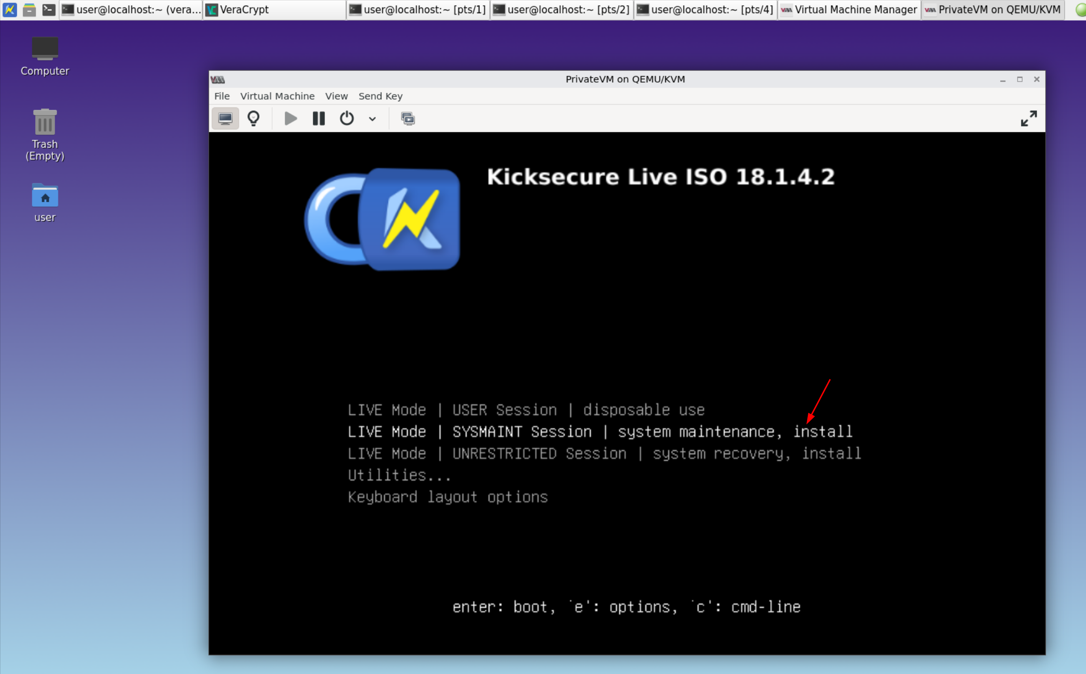Select LIVE Mode SYSMAINT Session boot entry
1086x674 pixels.
coord(600,432)
